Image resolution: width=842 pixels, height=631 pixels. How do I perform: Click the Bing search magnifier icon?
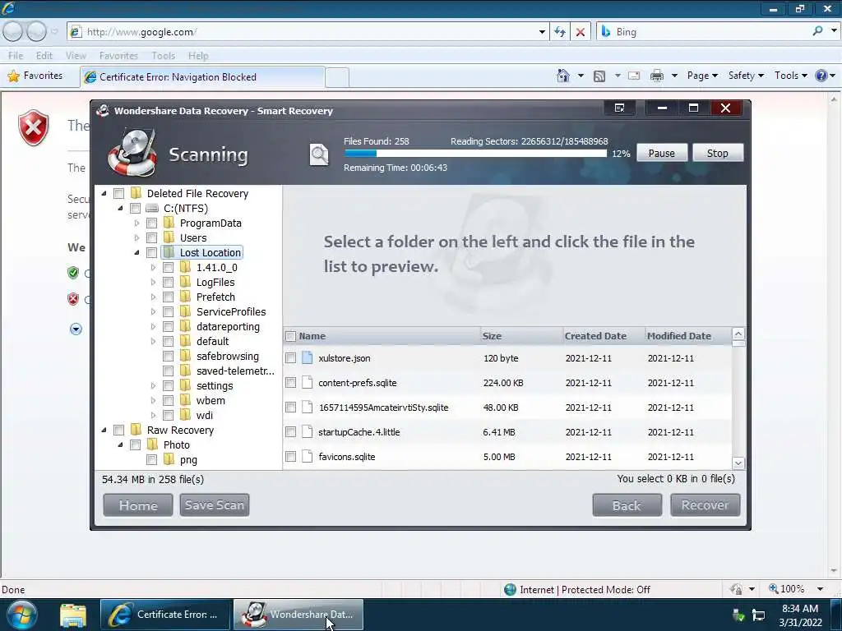(x=817, y=31)
